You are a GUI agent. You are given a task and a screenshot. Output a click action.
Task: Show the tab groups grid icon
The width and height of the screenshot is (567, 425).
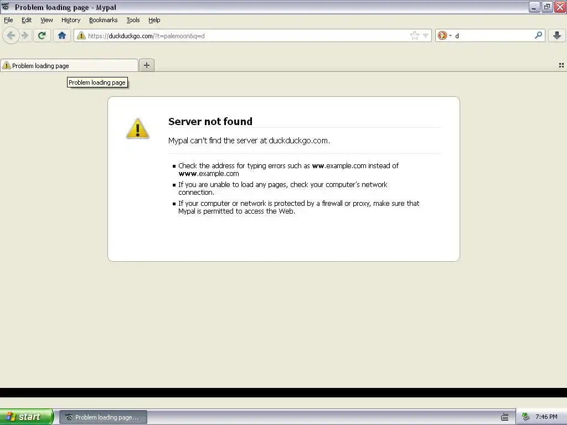561,65
